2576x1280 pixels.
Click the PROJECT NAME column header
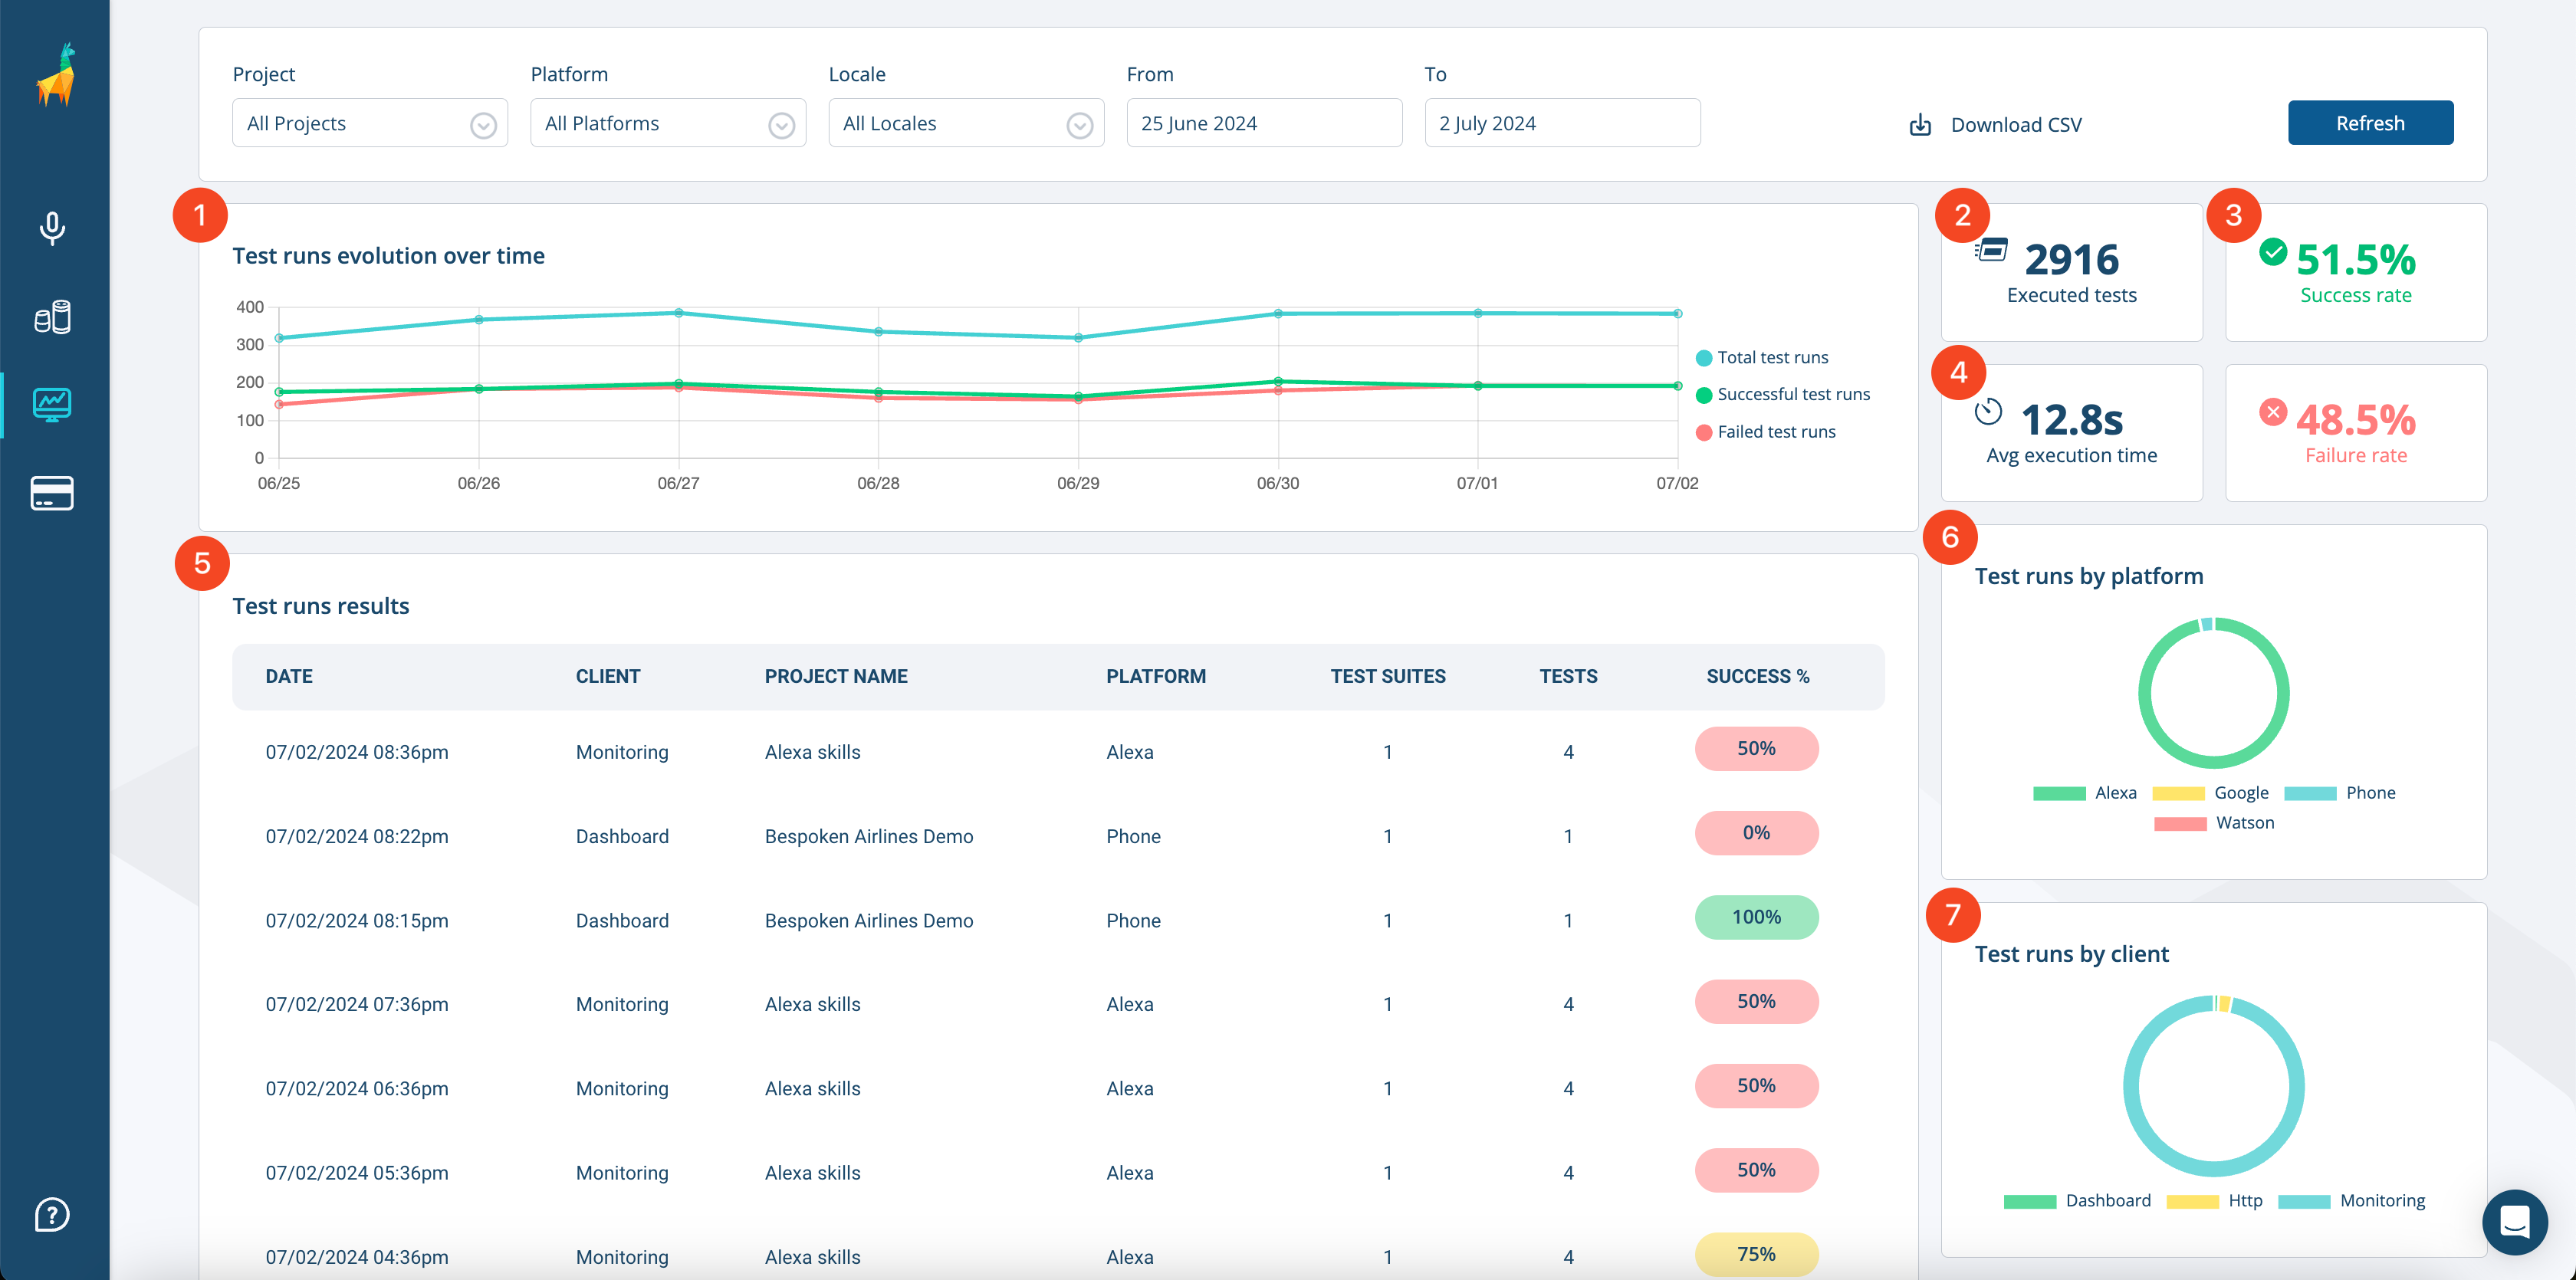point(836,677)
